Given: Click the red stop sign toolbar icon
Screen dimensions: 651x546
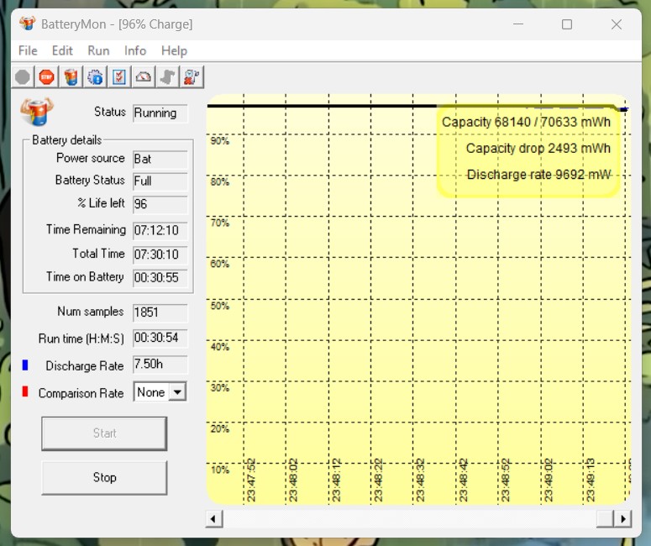Looking at the screenshot, I should (x=47, y=77).
